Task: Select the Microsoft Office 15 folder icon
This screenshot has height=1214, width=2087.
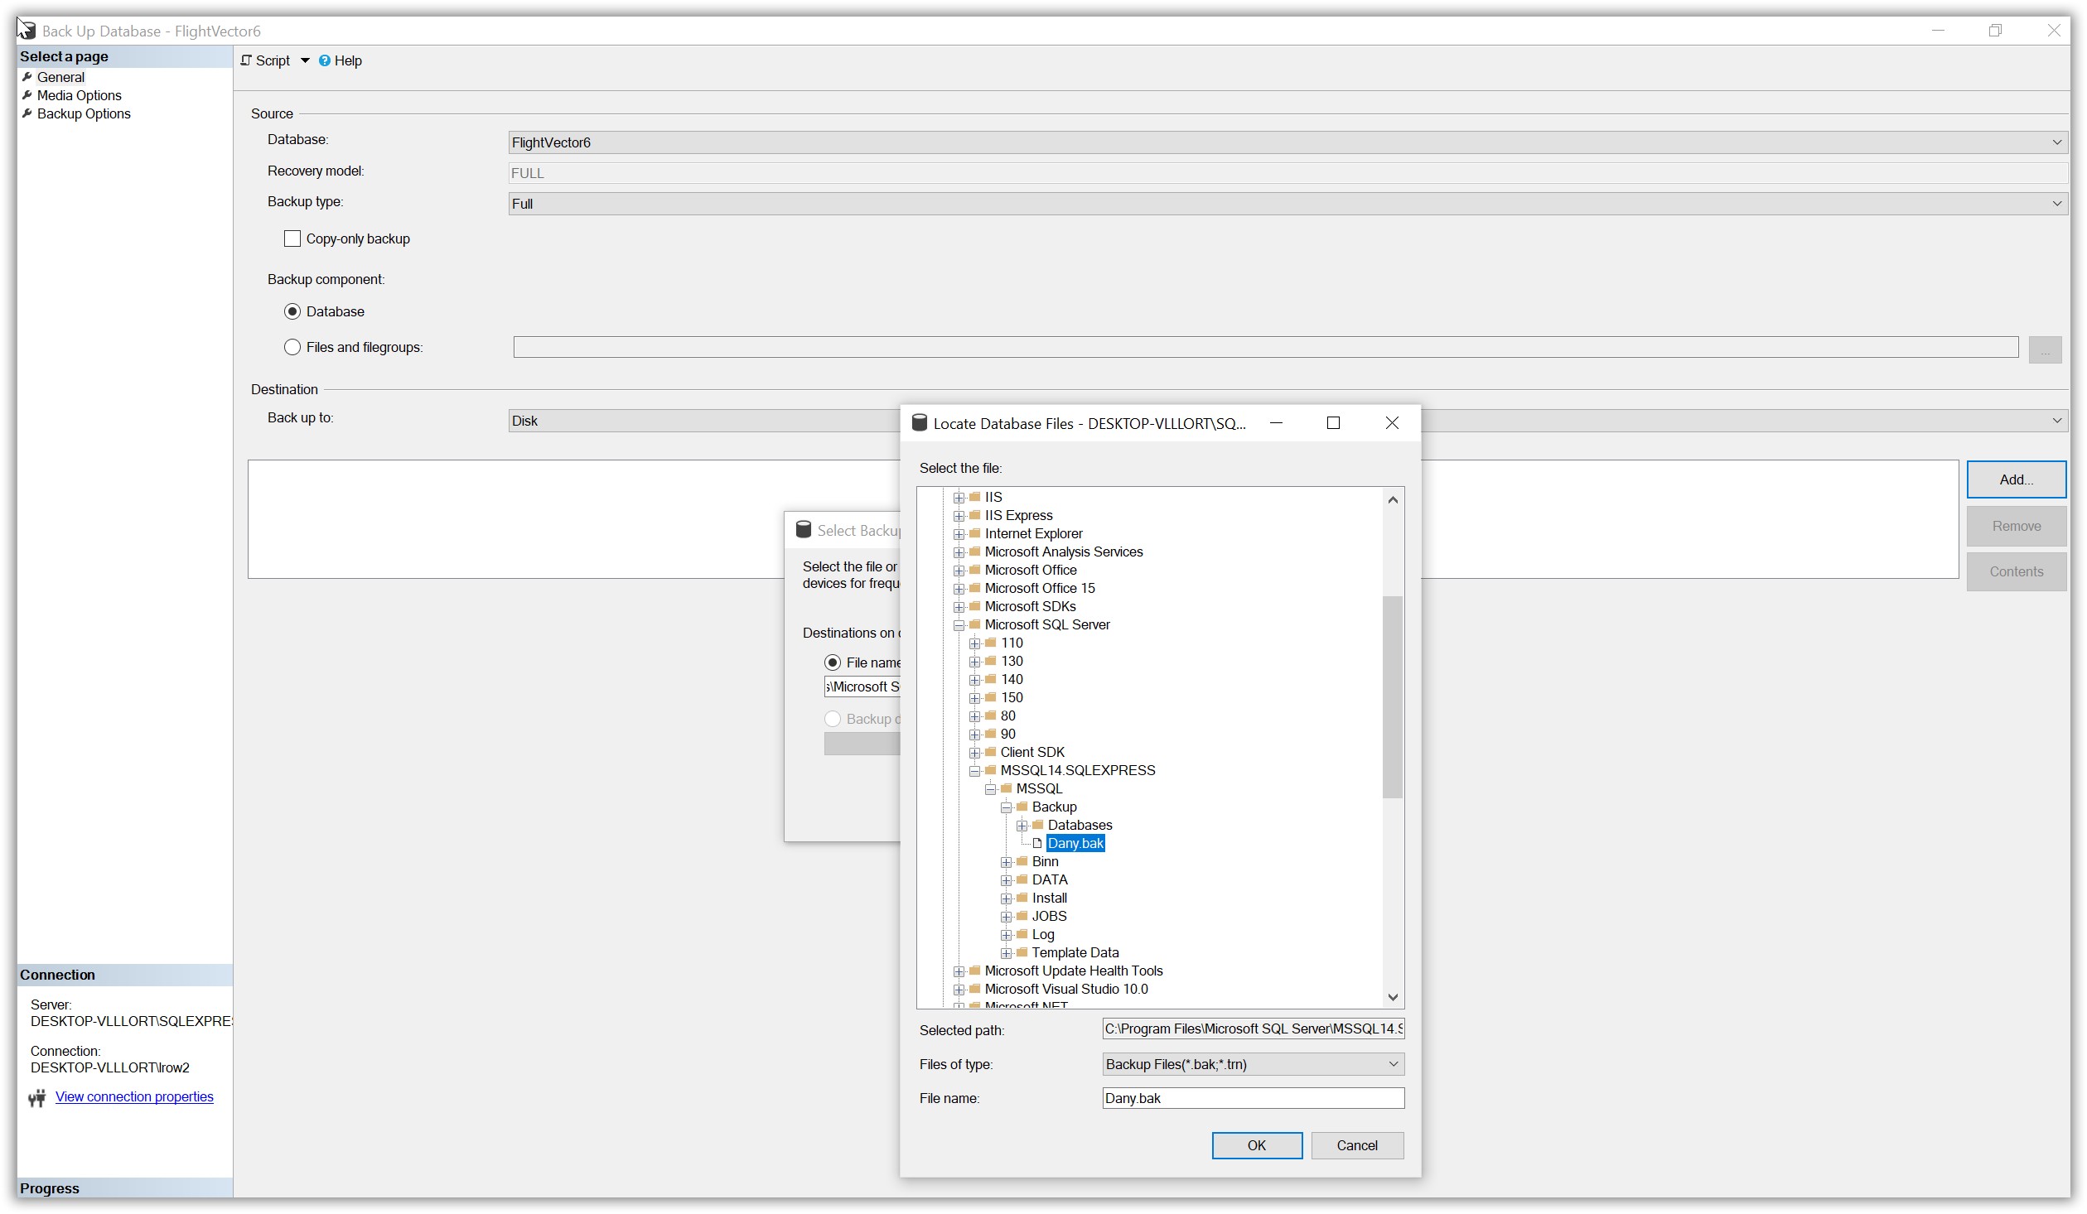Action: 974,588
